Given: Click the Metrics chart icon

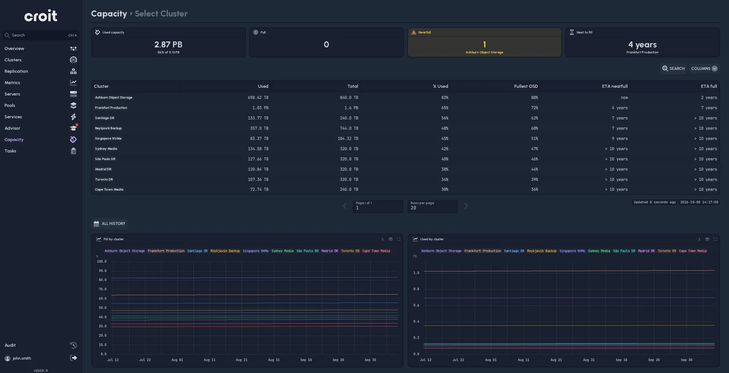Looking at the screenshot, I should pyautogui.click(x=73, y=83).
